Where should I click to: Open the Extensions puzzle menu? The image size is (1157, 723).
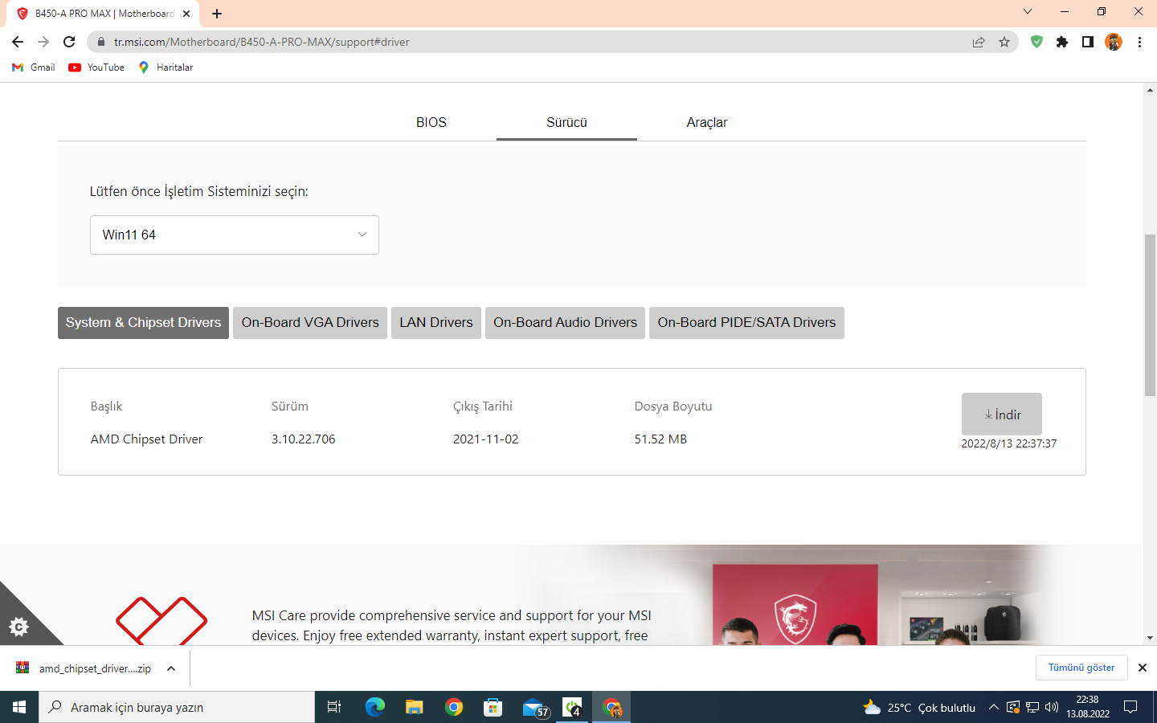1062,42
